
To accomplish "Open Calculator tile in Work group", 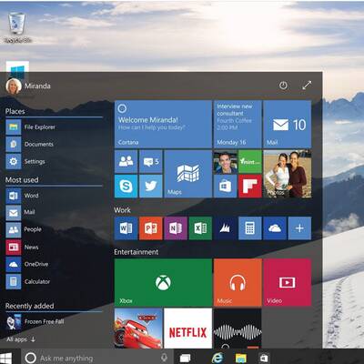I will coord(250,228).
